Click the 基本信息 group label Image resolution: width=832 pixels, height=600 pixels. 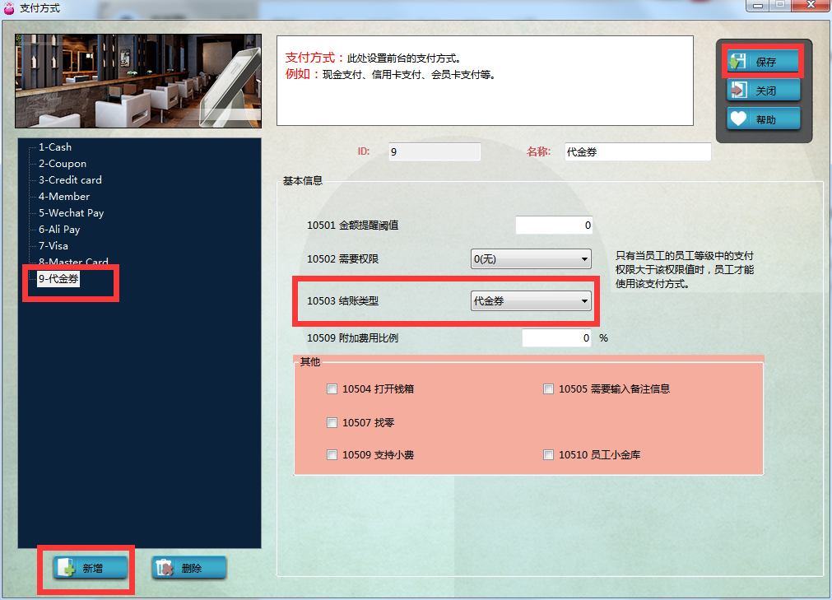[x=303, y=181]
